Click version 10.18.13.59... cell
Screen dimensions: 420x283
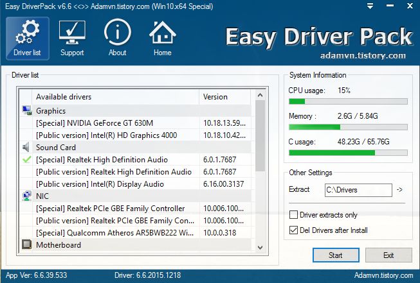pos(224,123)
